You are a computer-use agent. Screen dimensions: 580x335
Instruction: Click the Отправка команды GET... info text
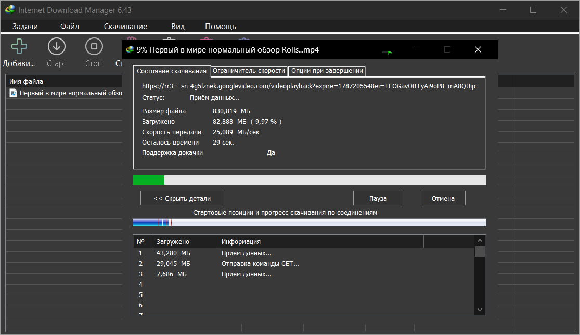pyautogui.click(x=261, y=264)
